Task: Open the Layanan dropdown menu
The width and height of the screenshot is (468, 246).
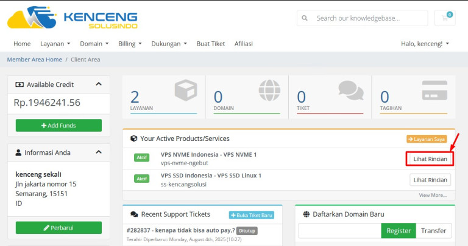Action: [55, 44]
